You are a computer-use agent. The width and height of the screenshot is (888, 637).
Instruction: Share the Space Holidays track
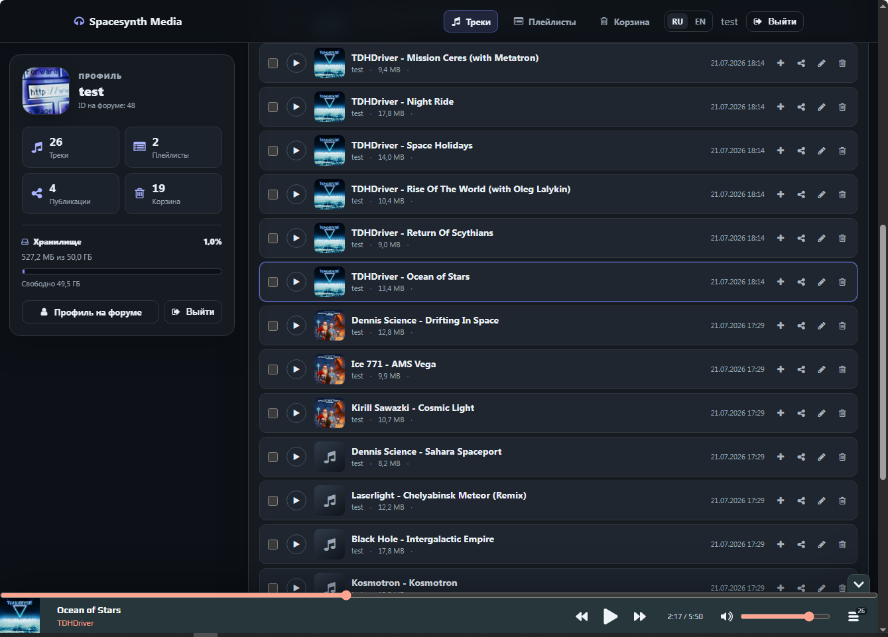point(801,150)
